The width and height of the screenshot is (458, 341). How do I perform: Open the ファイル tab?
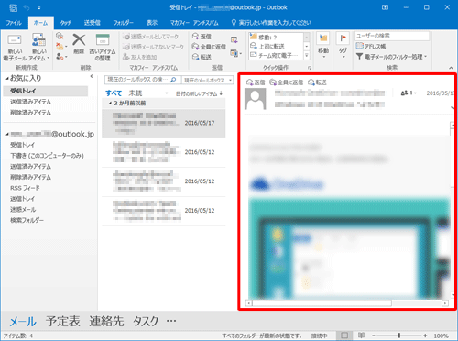pyautogui.click(x=14, y=23)
